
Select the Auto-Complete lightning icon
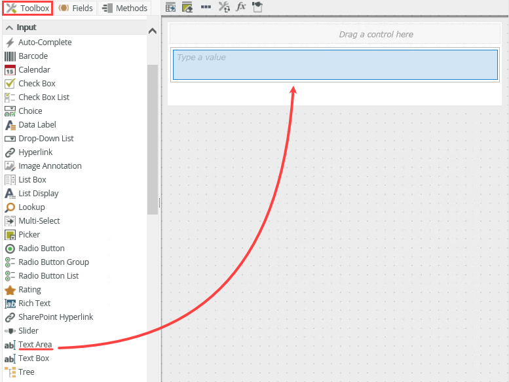click(10, 43)
